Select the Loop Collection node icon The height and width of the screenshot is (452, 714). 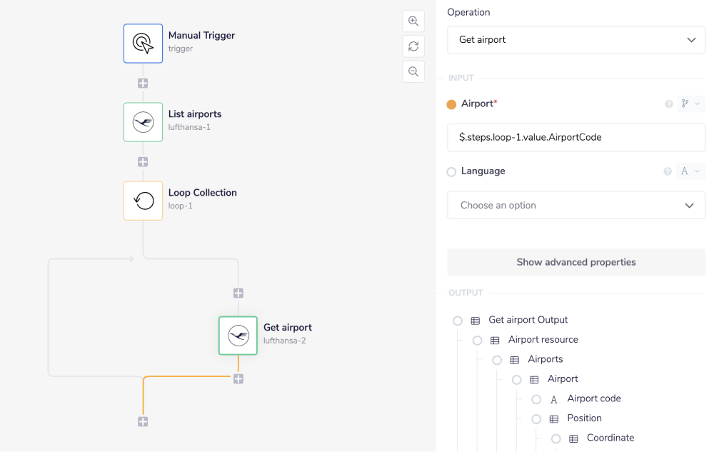coord(143,201)
